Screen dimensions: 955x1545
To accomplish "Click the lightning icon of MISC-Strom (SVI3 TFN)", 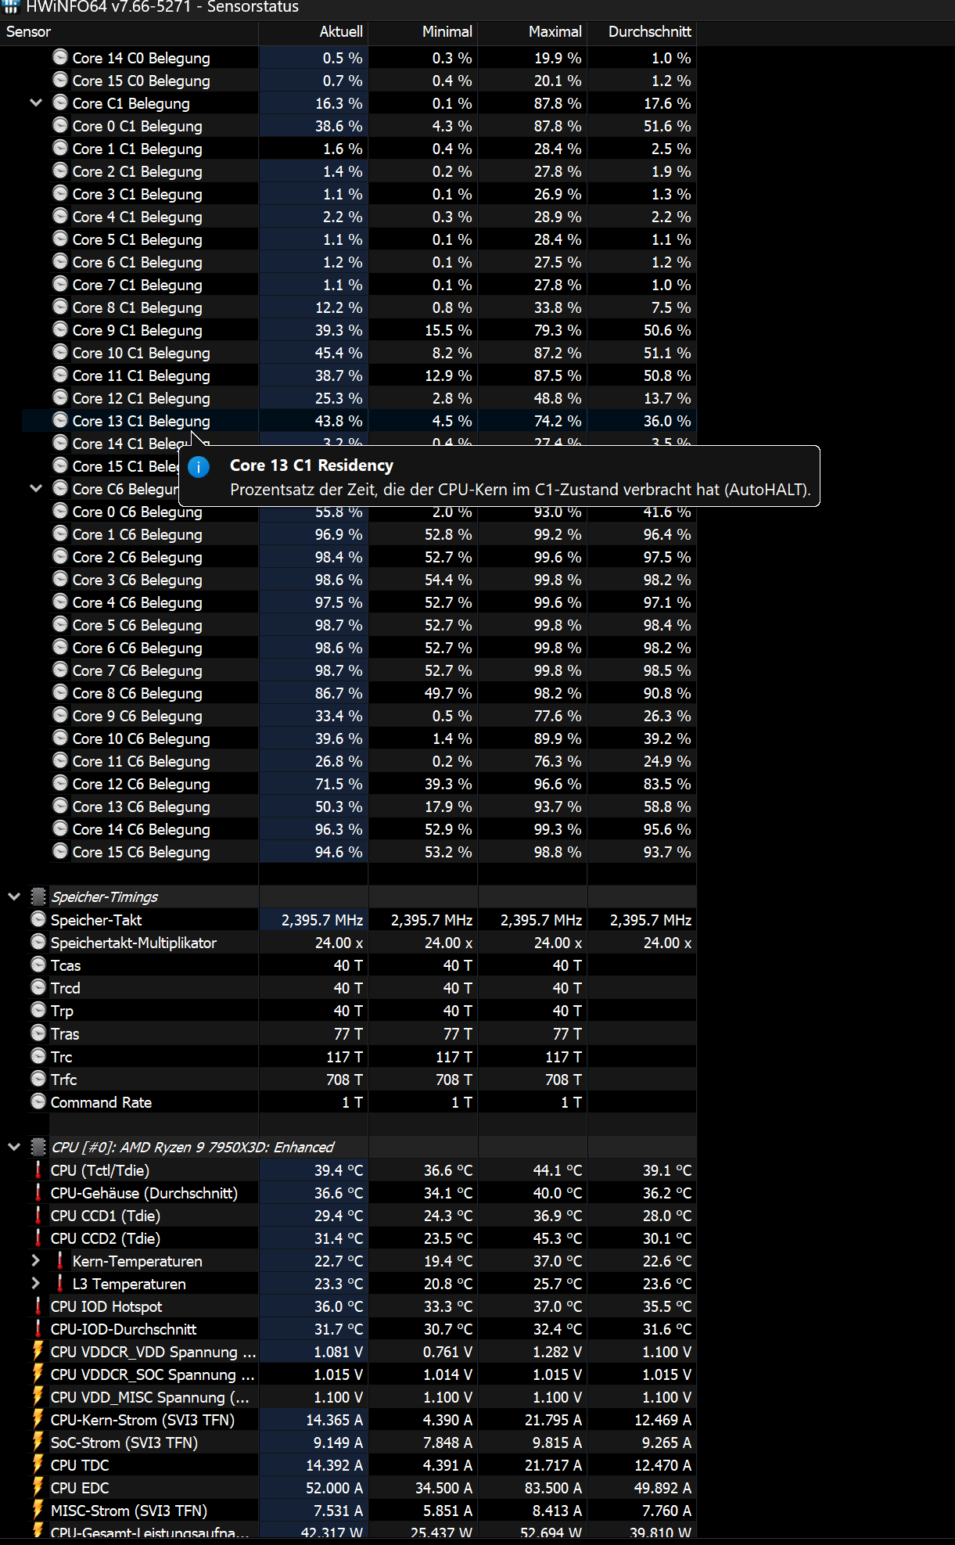I will pos(38,1510).
